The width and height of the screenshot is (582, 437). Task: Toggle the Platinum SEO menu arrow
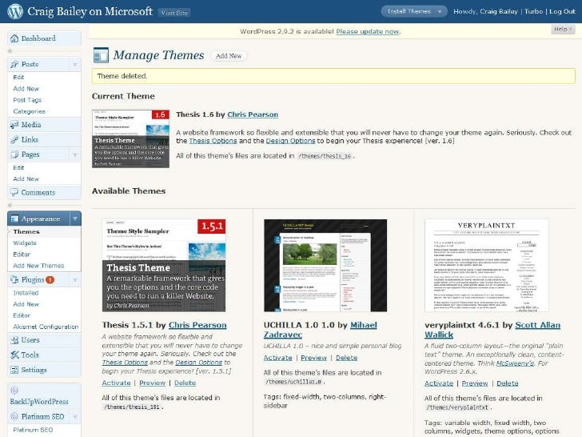[x=75, y=417]
